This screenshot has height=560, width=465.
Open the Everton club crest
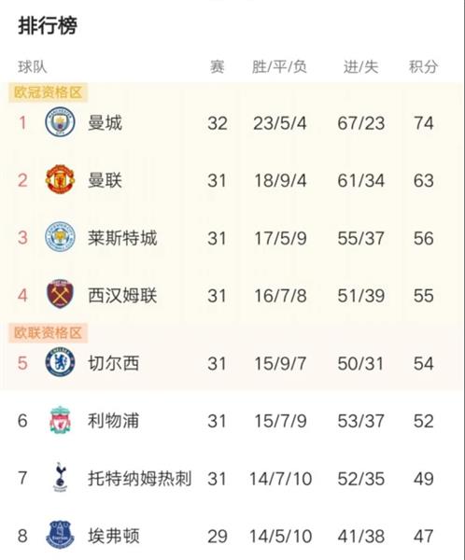click(60, 535)
